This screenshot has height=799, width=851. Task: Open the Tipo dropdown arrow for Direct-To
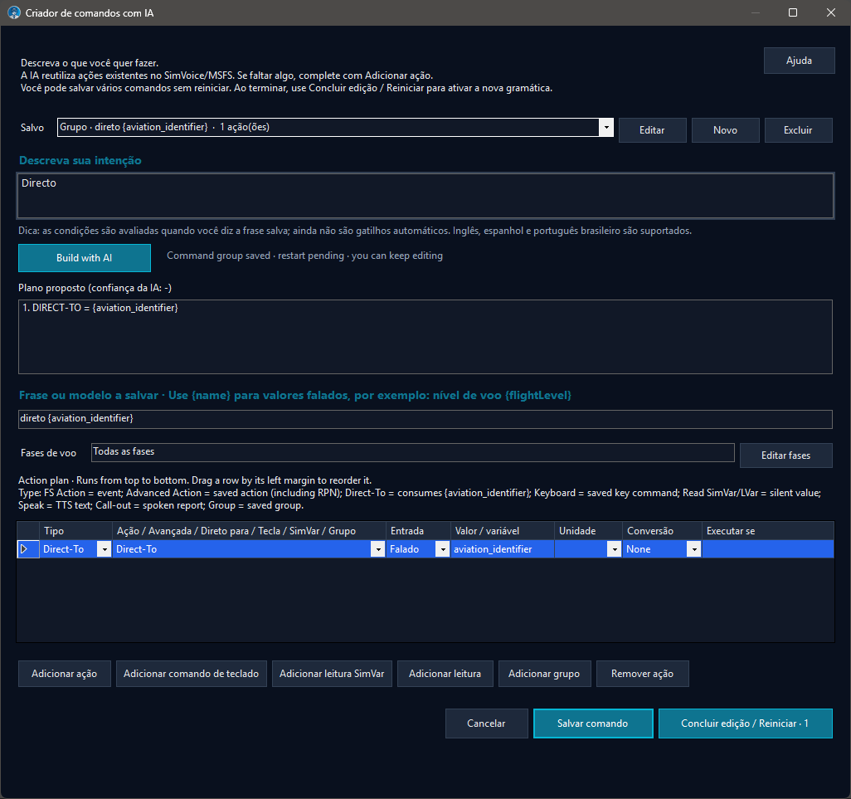pos(104,549)
